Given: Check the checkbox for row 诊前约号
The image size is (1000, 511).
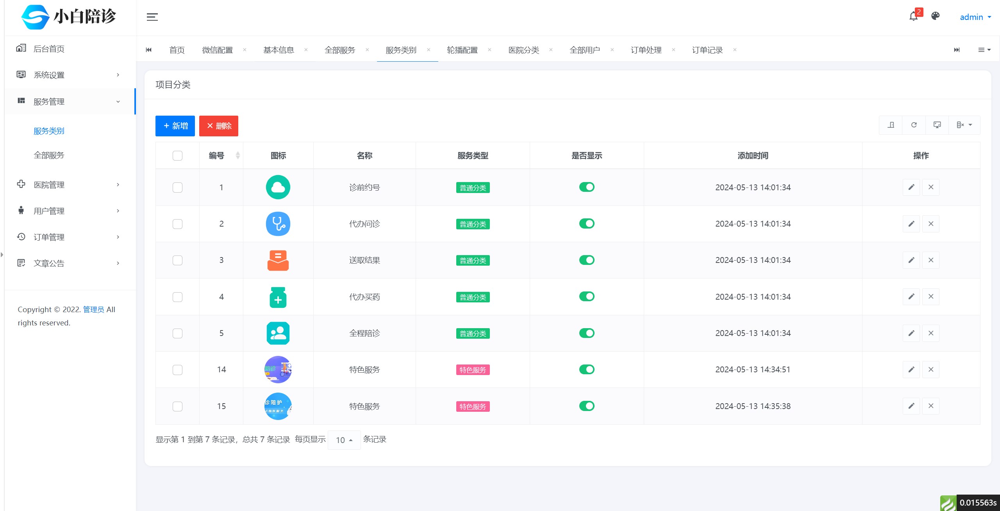Looking at the screenshot, I should [x=177, y=188].
